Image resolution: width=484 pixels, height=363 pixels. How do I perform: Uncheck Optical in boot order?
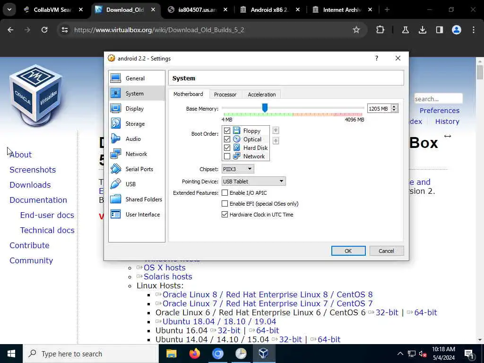pyautogui.click(x=227, y=139)
